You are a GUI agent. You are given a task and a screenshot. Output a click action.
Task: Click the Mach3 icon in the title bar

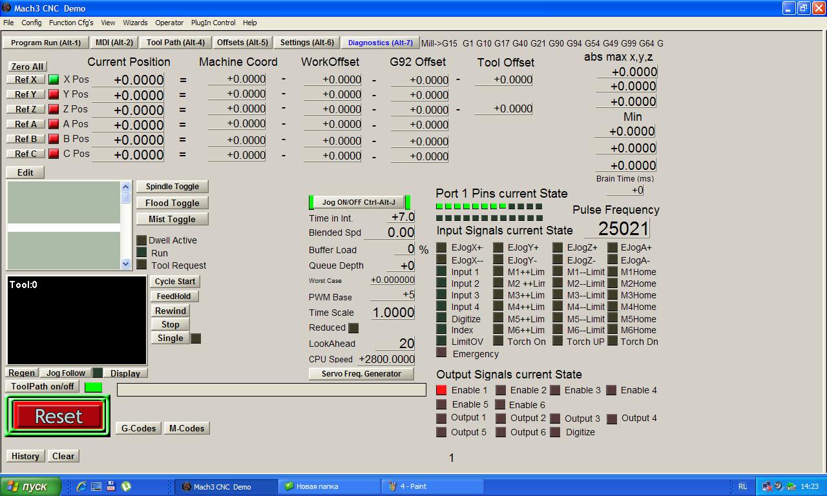(6, 8)
